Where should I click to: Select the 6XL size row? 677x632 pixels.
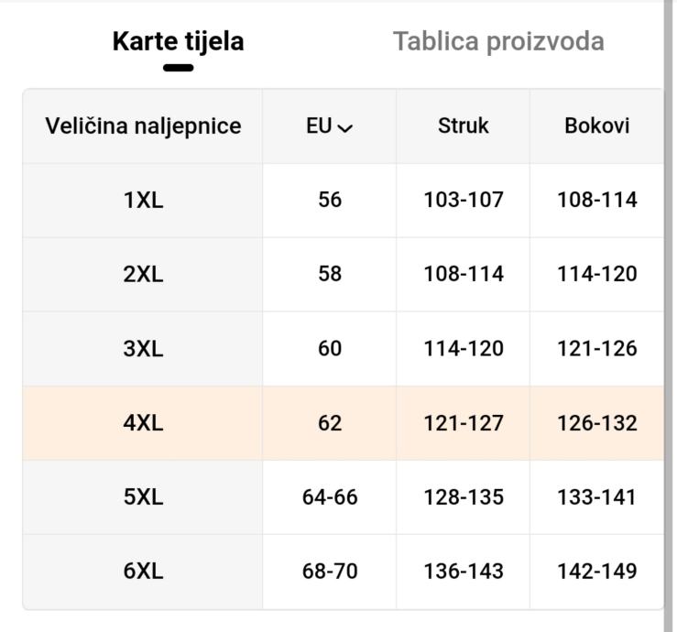143,572
